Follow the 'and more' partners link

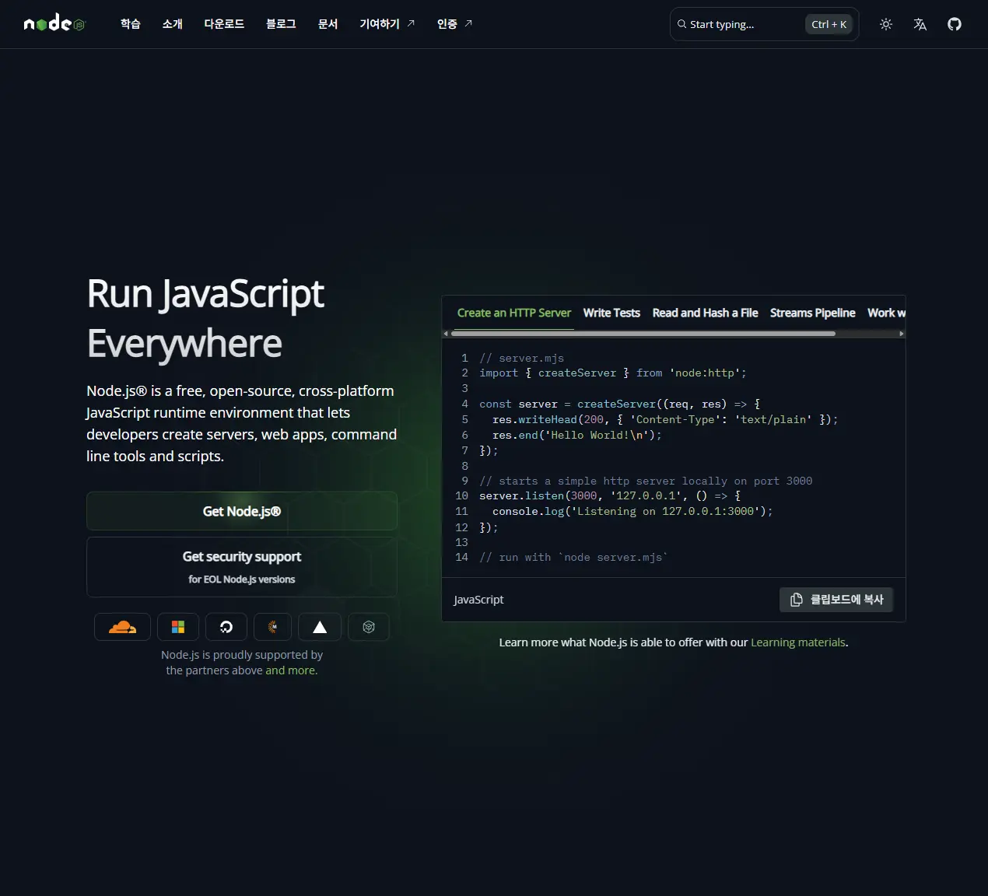(x=292, y=670)
